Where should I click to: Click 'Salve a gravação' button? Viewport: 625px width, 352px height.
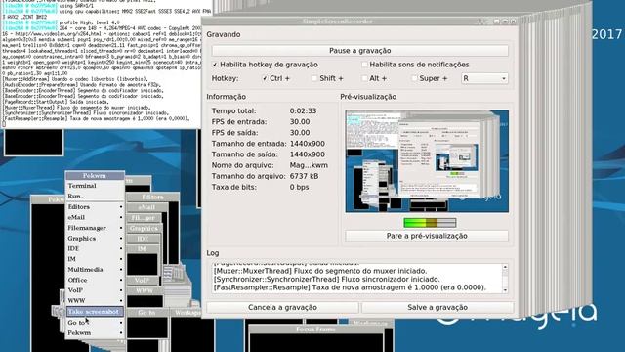437,308
